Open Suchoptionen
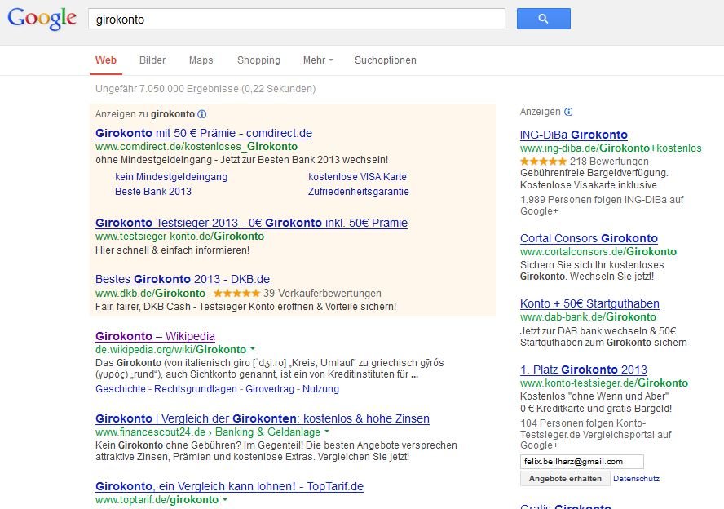 click(x=386, y=60)
